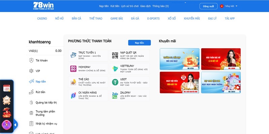The height and width of the screenshot is (134, 269).
Task: Choose the Nạp quét QR code icon
Action: click(x=115, y=55)
